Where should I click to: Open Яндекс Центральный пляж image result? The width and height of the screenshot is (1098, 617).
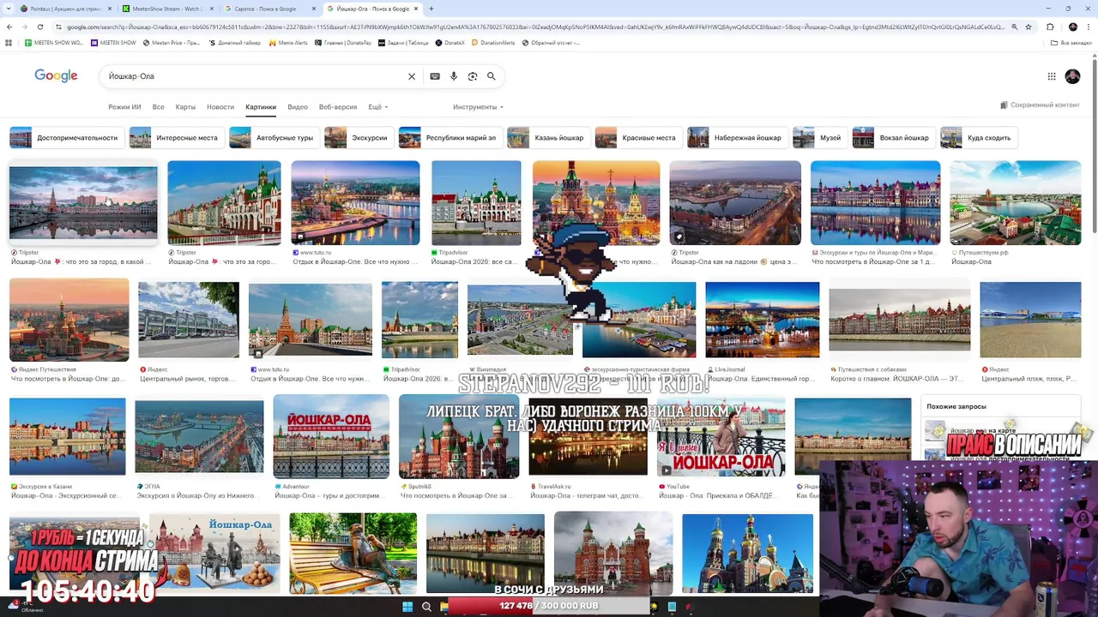pos(1030,320)
